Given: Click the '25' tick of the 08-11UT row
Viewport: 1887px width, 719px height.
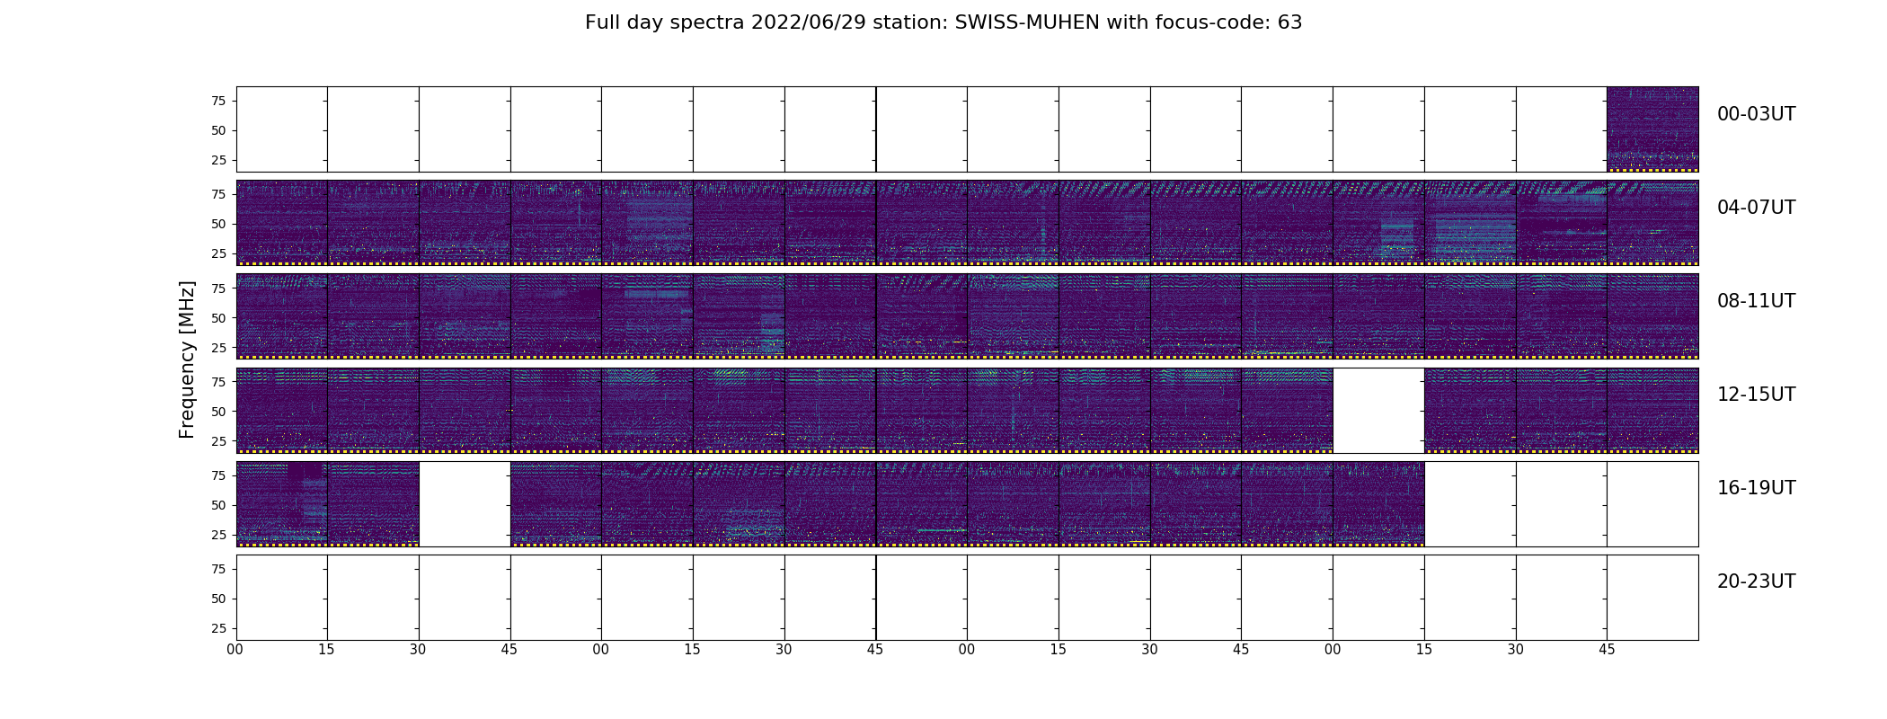Looking at the screenshot, I should [x=218, y=347].
